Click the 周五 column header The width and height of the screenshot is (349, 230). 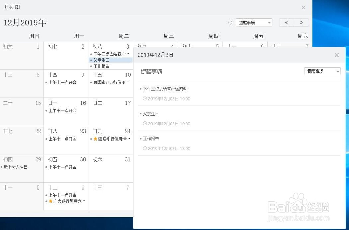[258, 36]
